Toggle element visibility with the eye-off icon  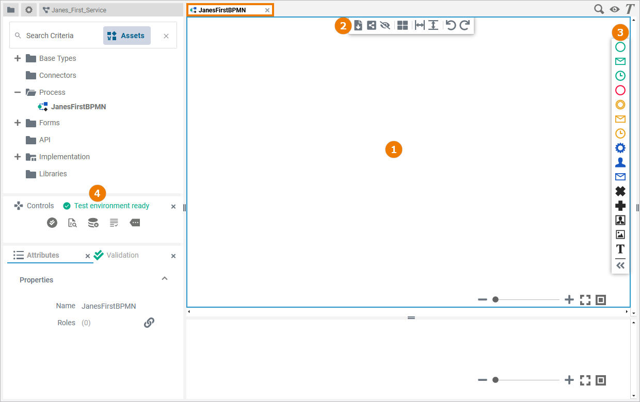[386, 25]
